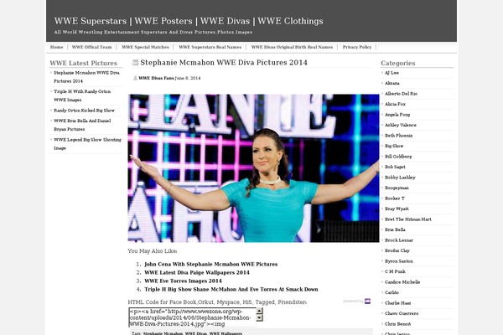The height and width of the screenshot is (335, 503).
Task: Click the site title header link
Action: 189,21
